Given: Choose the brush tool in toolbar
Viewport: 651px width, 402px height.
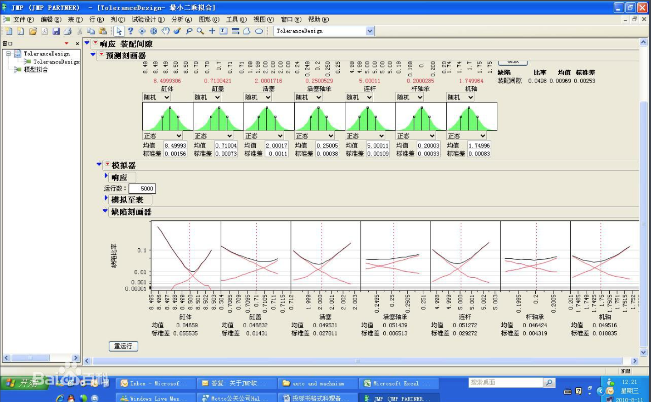Looking at the screenshot, I should 177,31.
